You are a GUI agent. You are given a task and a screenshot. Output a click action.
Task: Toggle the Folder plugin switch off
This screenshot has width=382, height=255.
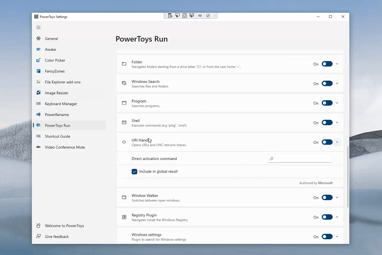tap(327, 64)
